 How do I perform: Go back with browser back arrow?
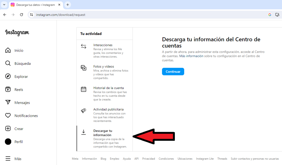pyautogui.click(x=5, y=15)
